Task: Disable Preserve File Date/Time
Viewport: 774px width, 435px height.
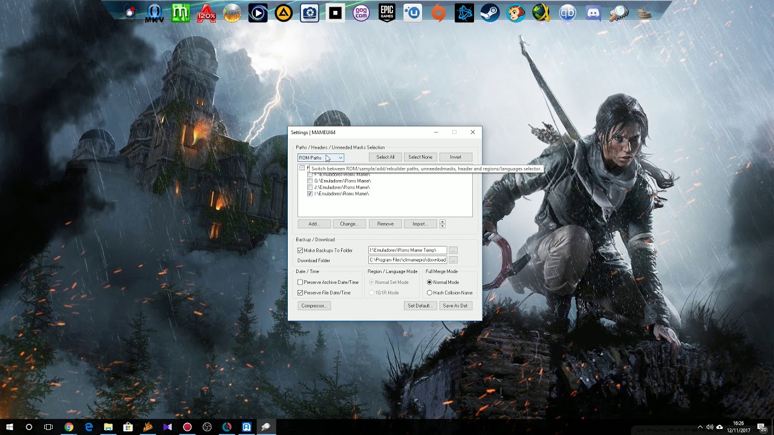Action: [x=300, y=292]
